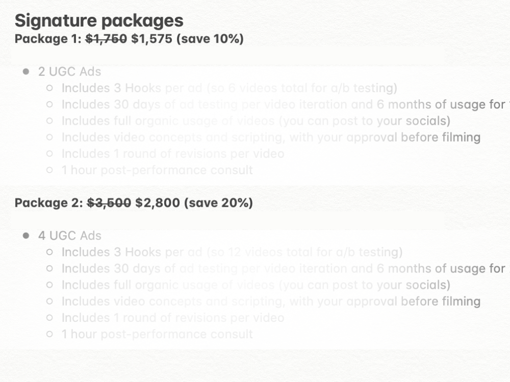Viewport: 510px width, 382px height.
Task: Click the (save 10%) text
Action: tap(210, 39)
